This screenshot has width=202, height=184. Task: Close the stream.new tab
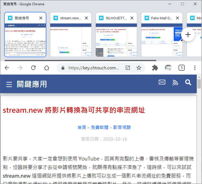86,18
